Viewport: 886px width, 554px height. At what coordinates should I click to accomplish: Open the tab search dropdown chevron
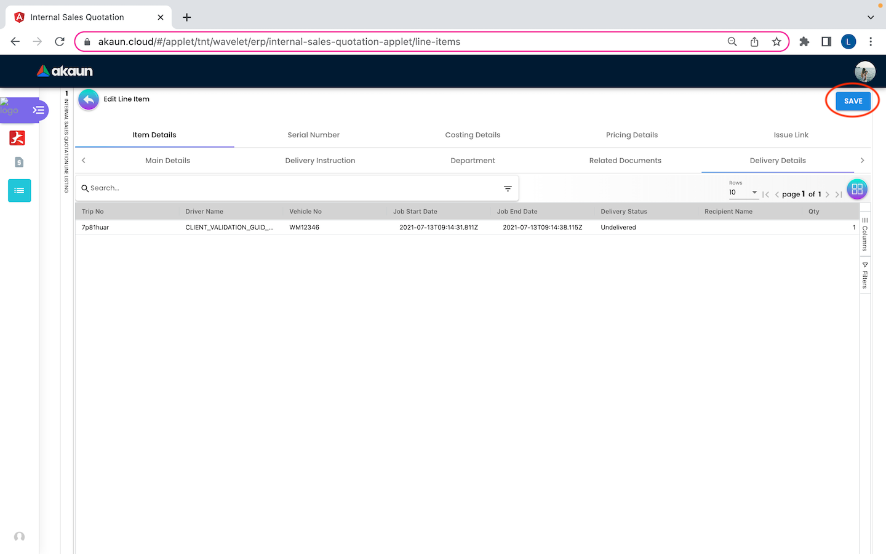tap(871, 17)
